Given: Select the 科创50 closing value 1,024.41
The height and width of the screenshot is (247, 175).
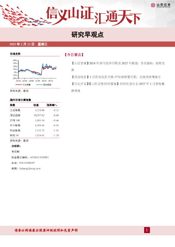Looking at the screenshot, I should (x=40, y=135).
